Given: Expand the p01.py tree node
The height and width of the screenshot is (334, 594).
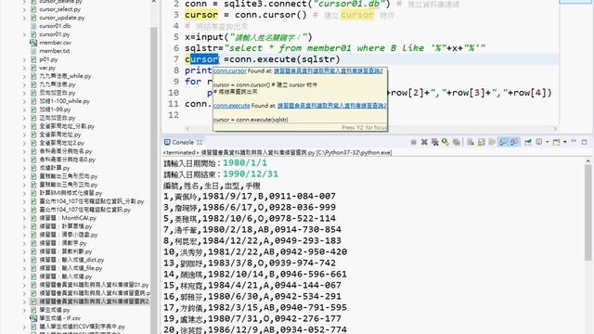Looking at the screenshot, I should coord(25,59).
